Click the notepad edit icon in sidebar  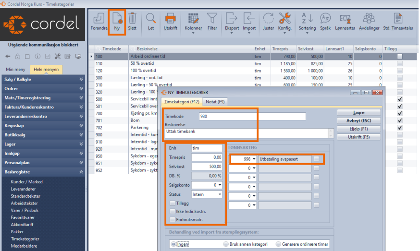[67, 57]
